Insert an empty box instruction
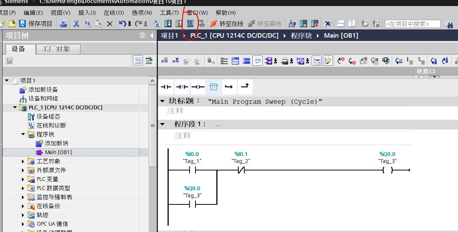The width and height of the screenshot is (458, 232). (x=213, y=87)
